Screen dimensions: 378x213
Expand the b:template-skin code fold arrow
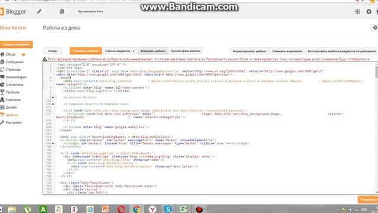coord(53,104)
